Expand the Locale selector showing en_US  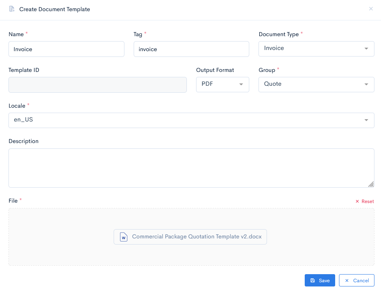(191, 120)
